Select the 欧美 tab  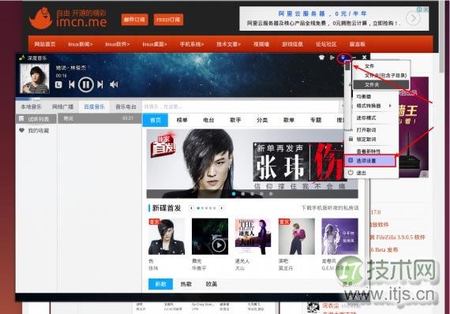(212, 284)
